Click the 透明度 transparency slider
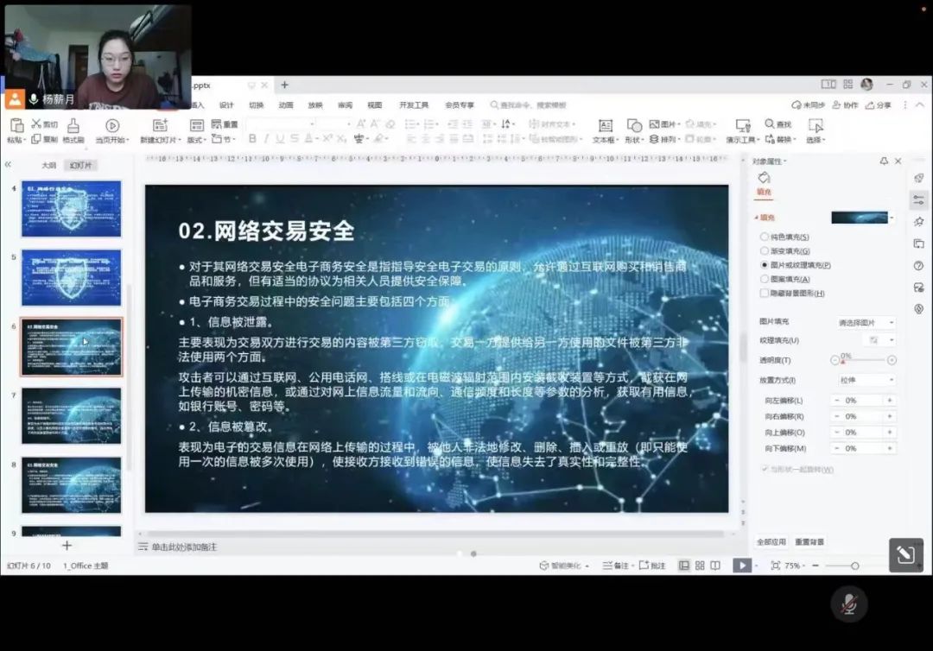 click(x=863, y=360)
